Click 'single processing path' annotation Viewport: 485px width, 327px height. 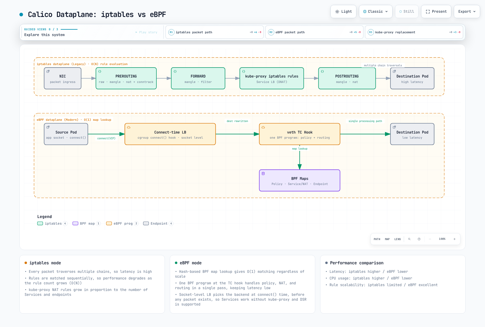point(365,121)
